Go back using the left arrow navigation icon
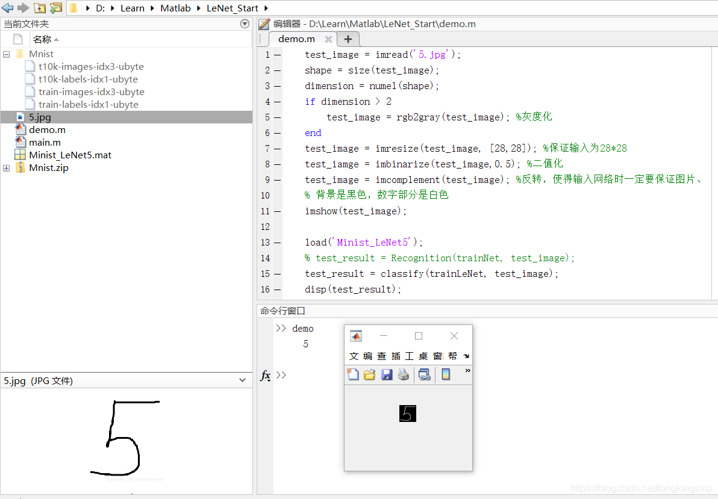The height and width of the screenshot is (499, 718). click(8, 8)
